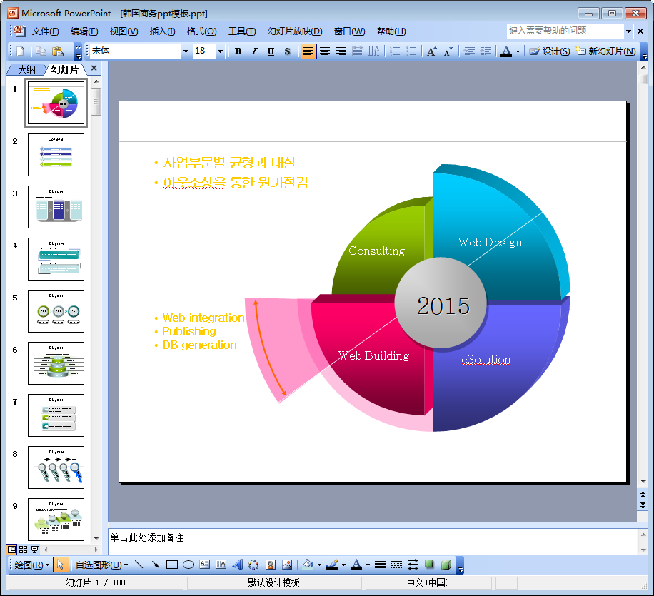Toggle text shadow formatting
Image resolution: width=654 pixels, height=596 pixels.
tap(288, 51)
